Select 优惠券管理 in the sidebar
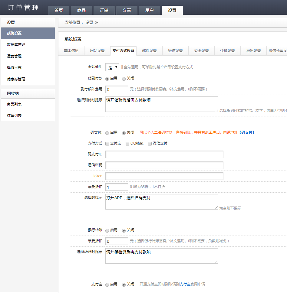Viewport: 287px width, 293px height. click(16, 79)
